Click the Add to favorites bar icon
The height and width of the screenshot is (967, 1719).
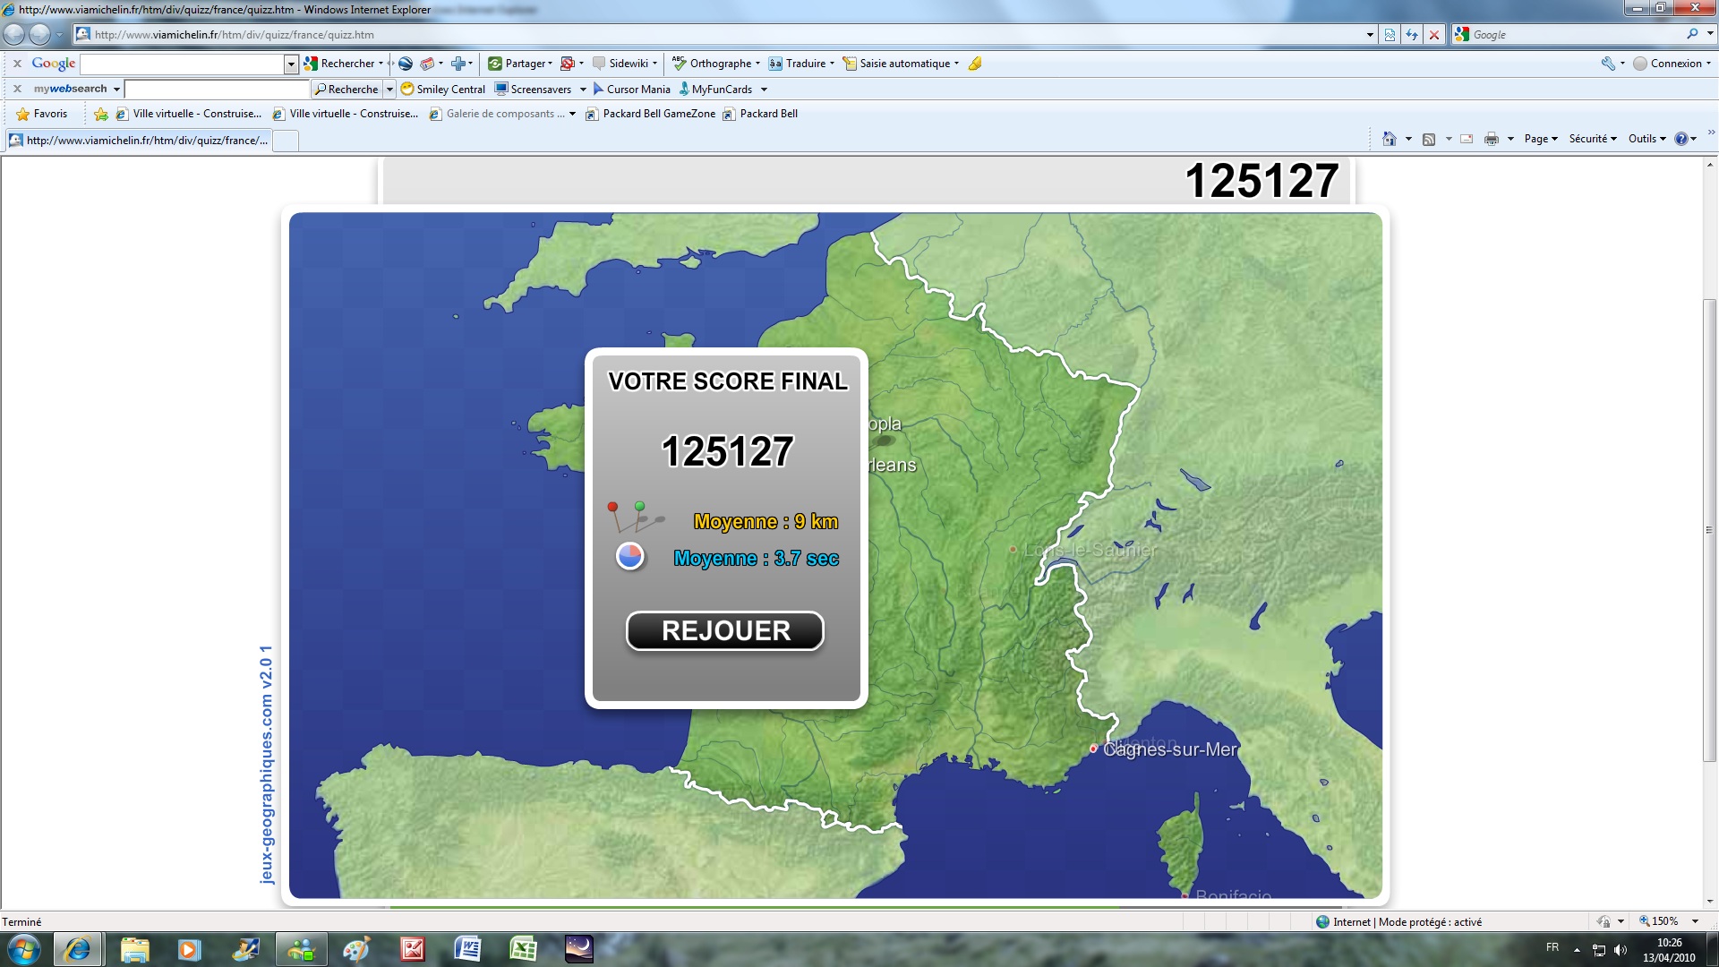coord(101,114)
